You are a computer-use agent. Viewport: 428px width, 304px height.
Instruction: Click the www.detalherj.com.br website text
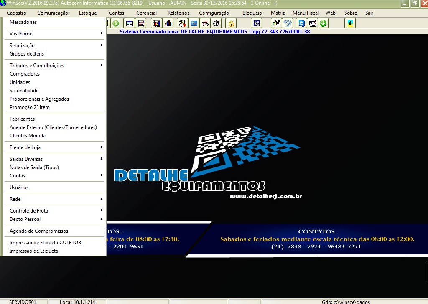point(266,196)
